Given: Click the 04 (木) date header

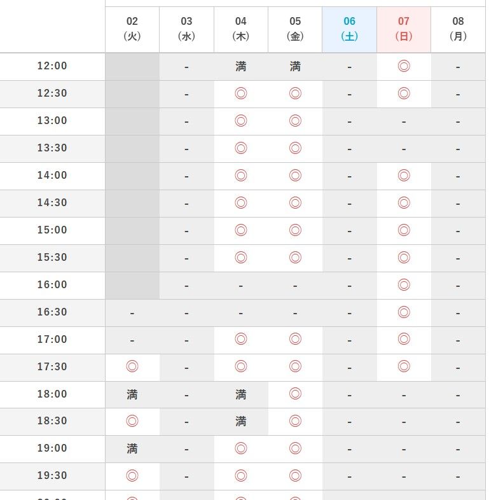Looking at the screenshot, I should click(241, 29).
